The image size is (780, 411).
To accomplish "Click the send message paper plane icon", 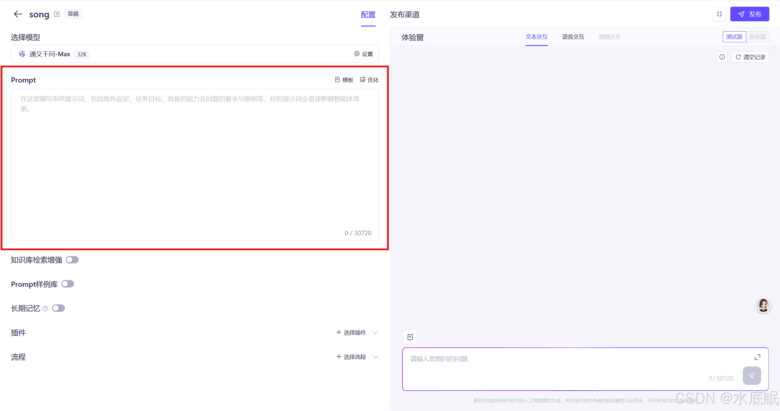I will [x=752, y=376].
